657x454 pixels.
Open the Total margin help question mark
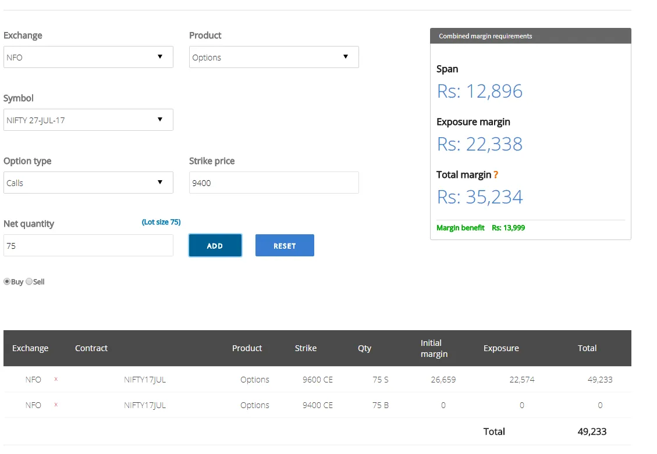(496, 173)
